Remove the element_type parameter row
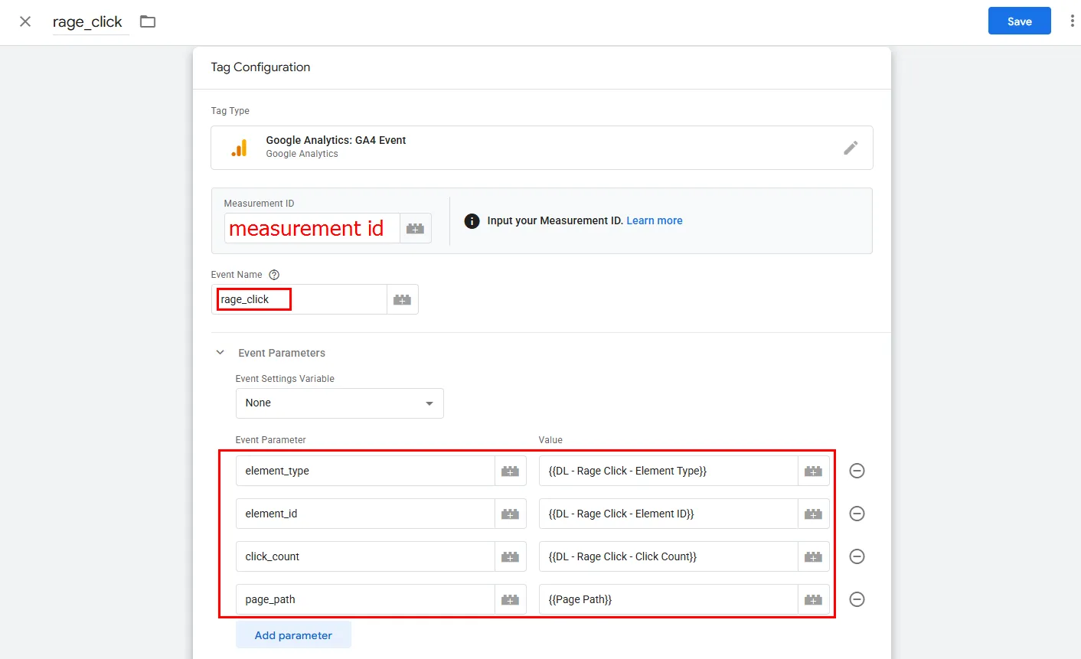Image resolution: width=1081 pixels, height=659 pixels. (857, 471)
